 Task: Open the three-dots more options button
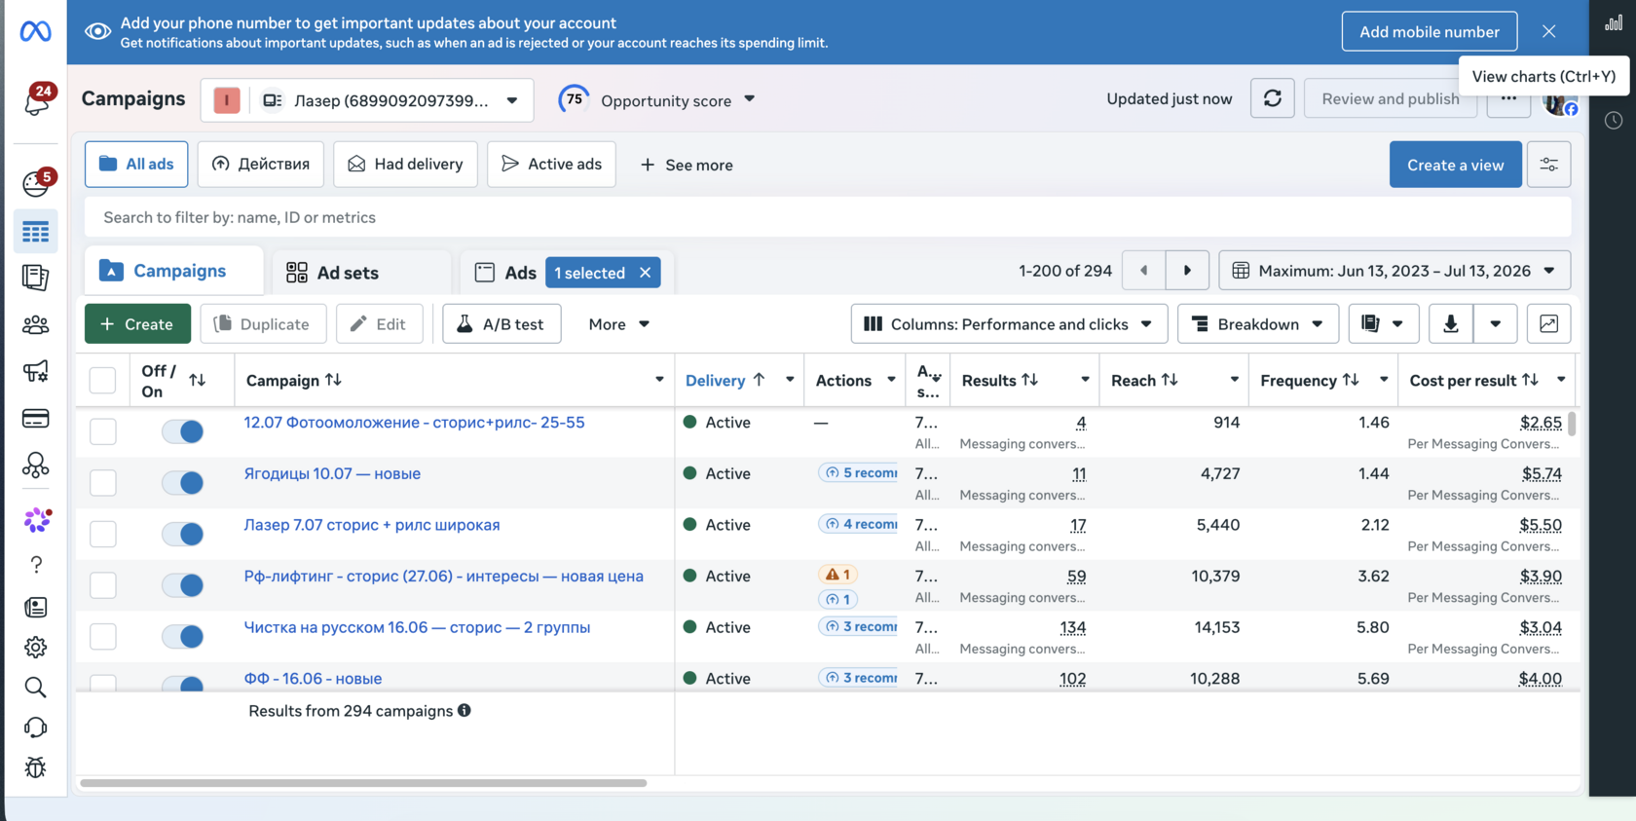pyautogui.click(x=1508, y=98)
